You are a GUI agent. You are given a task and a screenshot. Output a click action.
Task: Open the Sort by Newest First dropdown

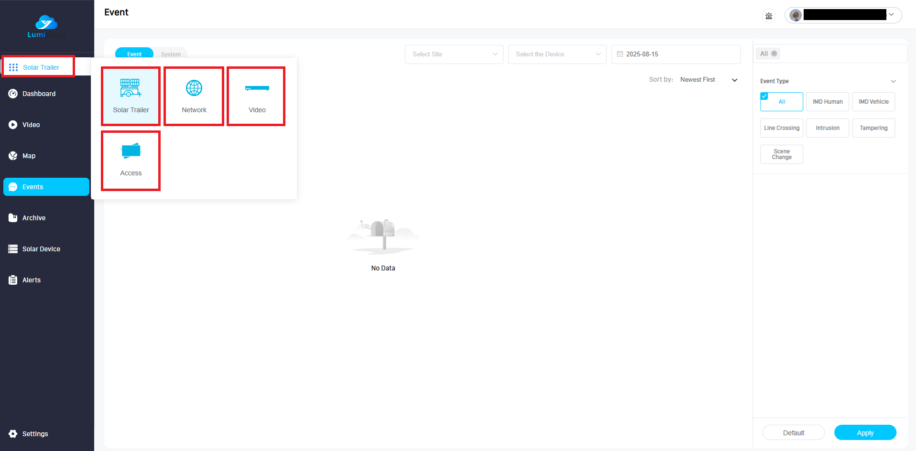click(x=708, y=80)
